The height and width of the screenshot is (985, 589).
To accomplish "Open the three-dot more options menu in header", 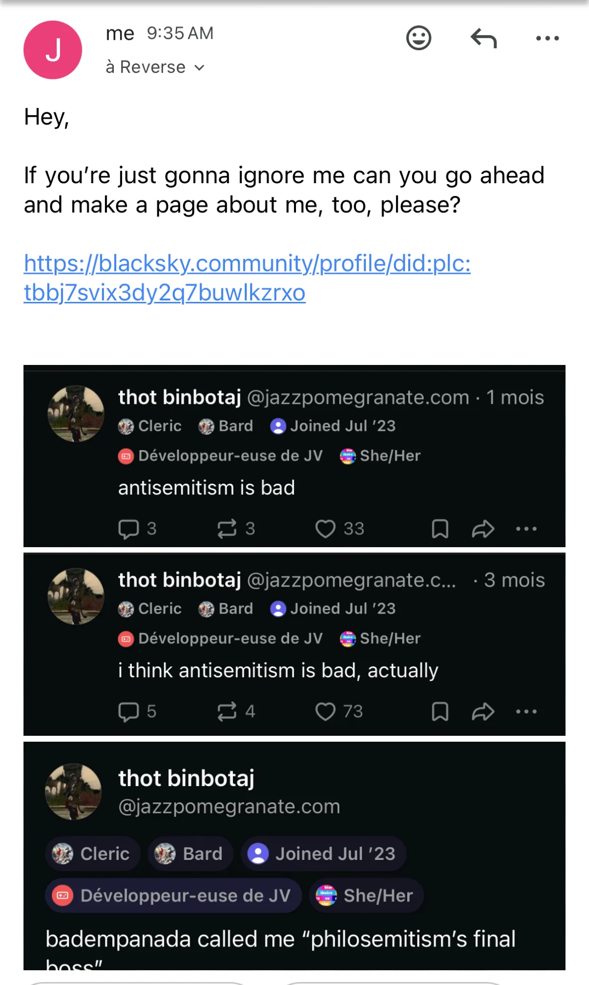I will pos(548,38).
